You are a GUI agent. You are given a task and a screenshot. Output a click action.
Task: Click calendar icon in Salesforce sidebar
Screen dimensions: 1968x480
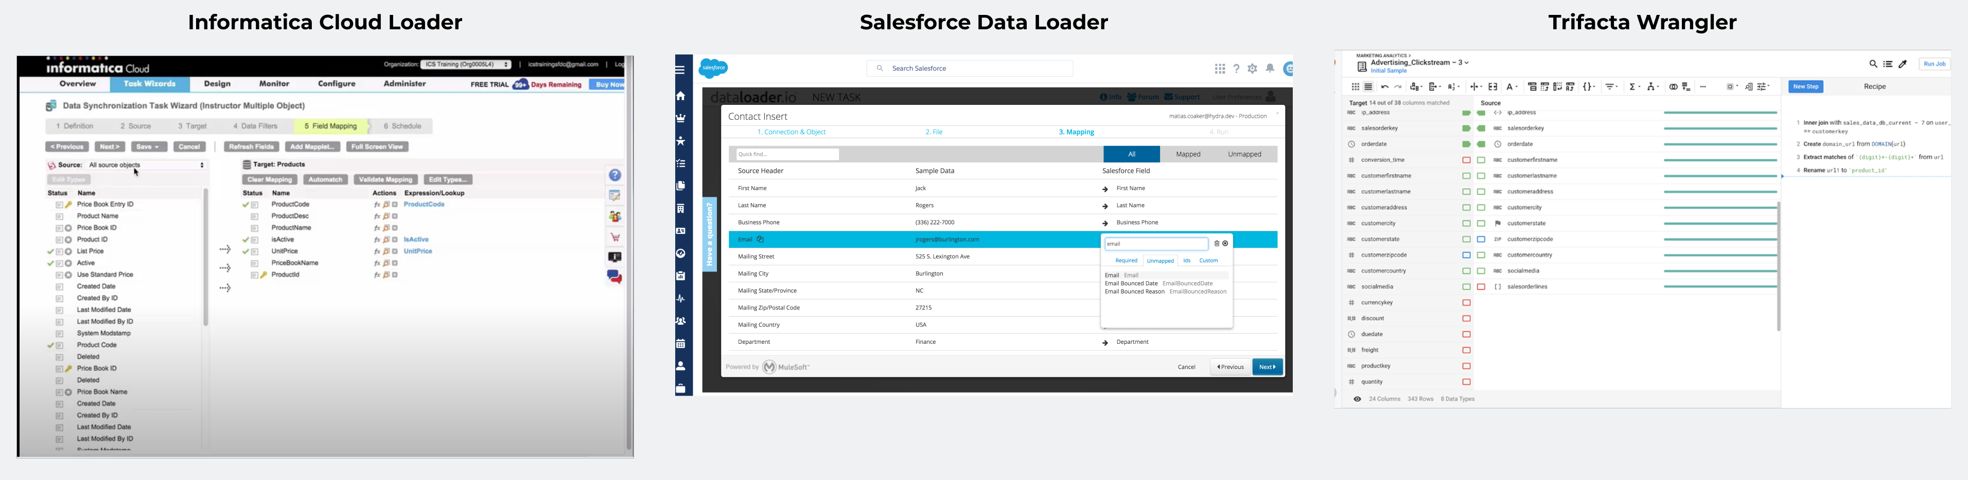681,343
